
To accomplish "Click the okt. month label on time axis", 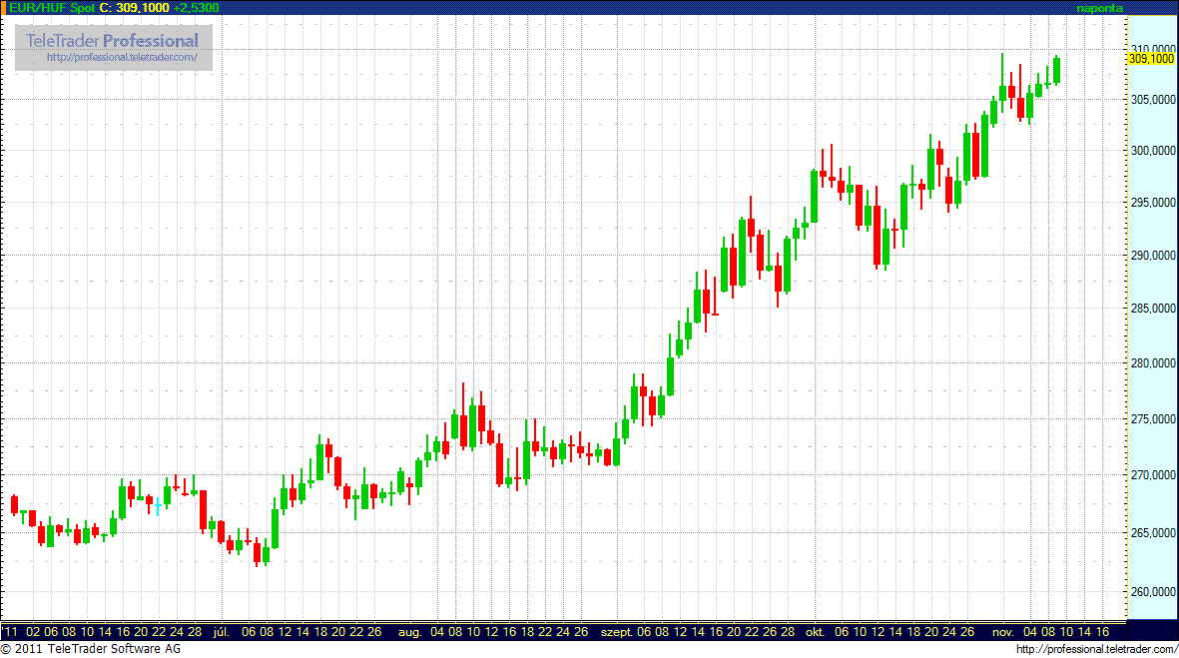I will coord(815,632).
